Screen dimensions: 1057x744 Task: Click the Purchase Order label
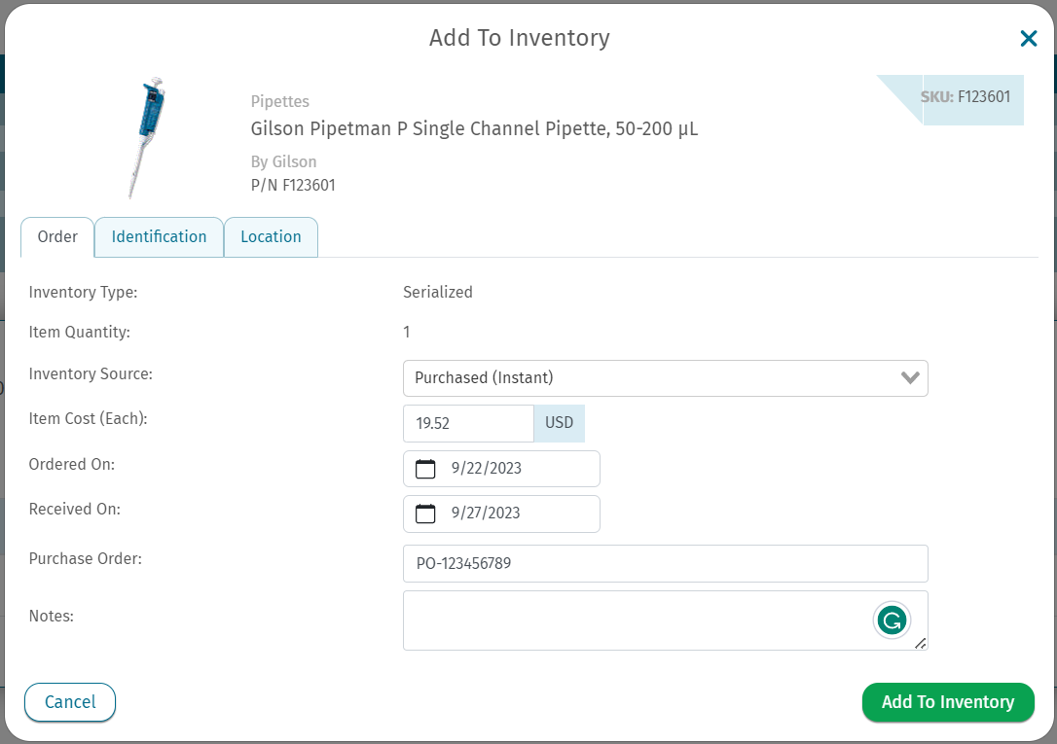click(85, 559)
